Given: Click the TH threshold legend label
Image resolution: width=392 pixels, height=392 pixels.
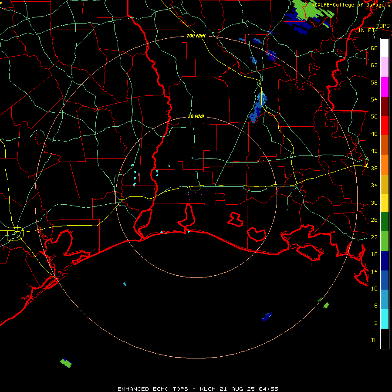Looking at the screenshot, I should click(374, 340).
